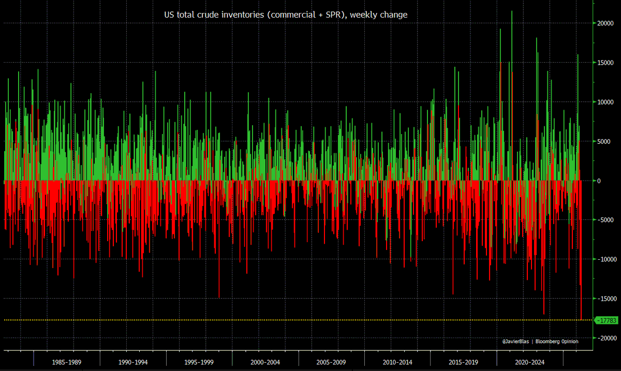Click the chart title text
The image size is (621, 371).
tap(286, 15)
